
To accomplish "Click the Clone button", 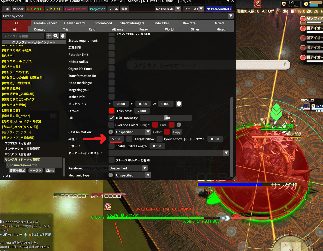I will click(50, 170).
